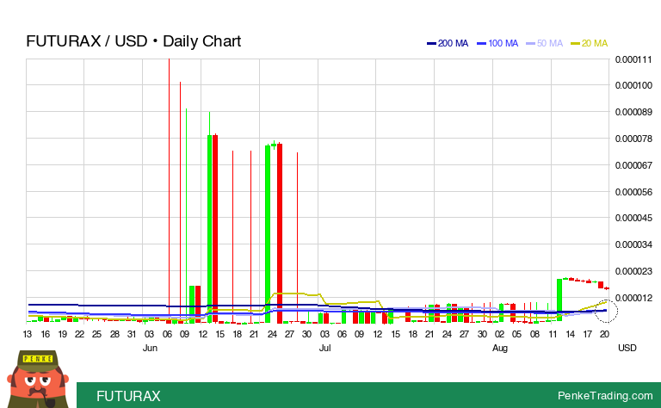Click date label 25 on the time axis

(97, 334)
